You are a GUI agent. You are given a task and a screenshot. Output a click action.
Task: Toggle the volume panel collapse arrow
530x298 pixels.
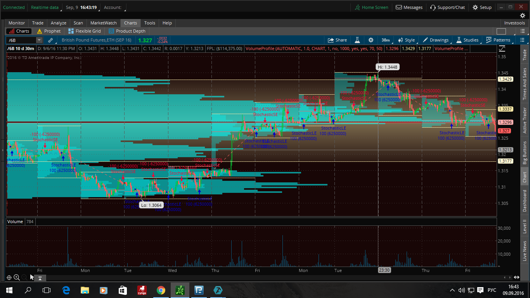40,278
